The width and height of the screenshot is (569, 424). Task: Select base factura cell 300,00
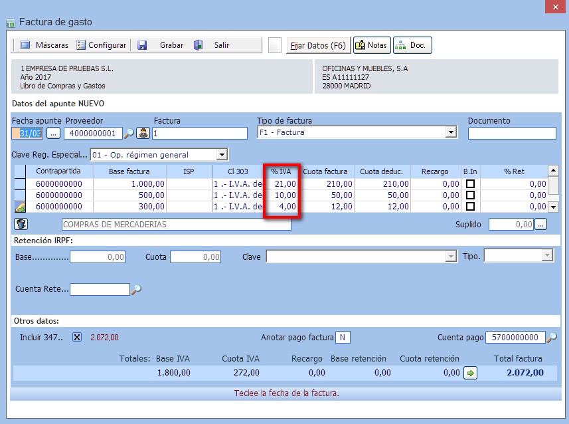tap(129, 207)
